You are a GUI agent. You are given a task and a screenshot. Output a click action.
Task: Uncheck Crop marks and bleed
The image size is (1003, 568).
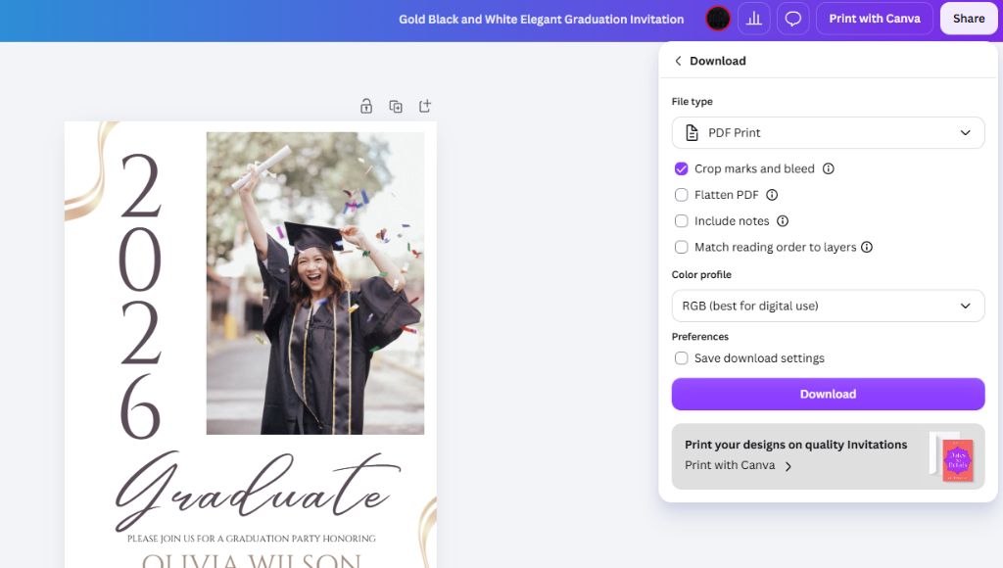(x=682, y=168)
